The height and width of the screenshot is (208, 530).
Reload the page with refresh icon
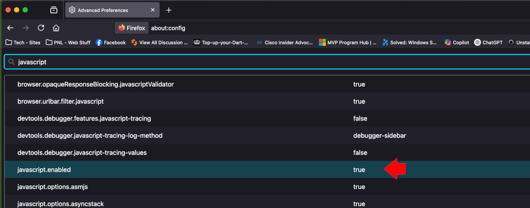point(41,28)
